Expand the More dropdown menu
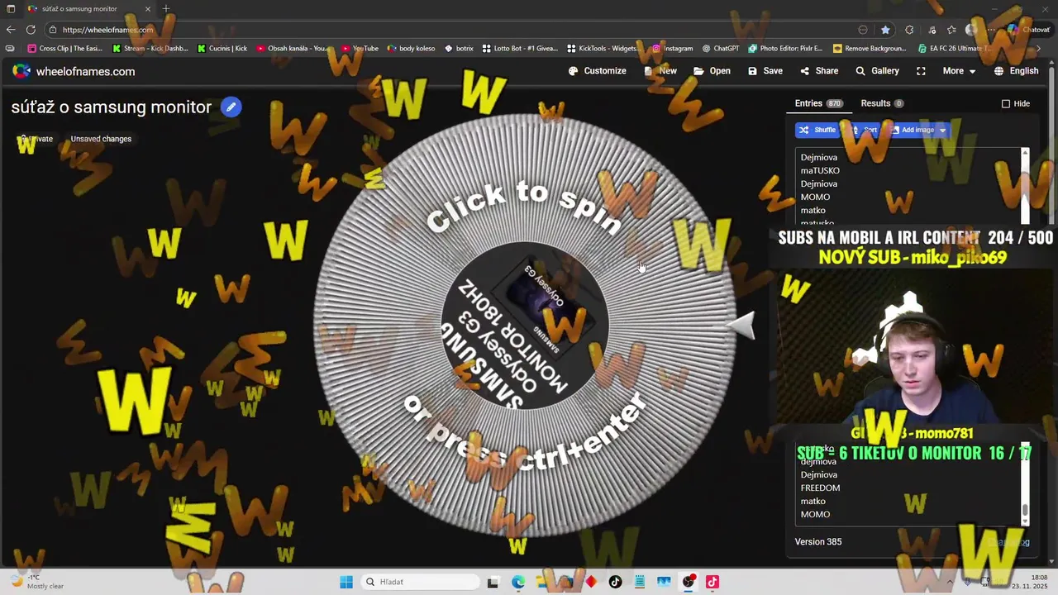This screenshot has width=1058, height=595. (959, 71)
